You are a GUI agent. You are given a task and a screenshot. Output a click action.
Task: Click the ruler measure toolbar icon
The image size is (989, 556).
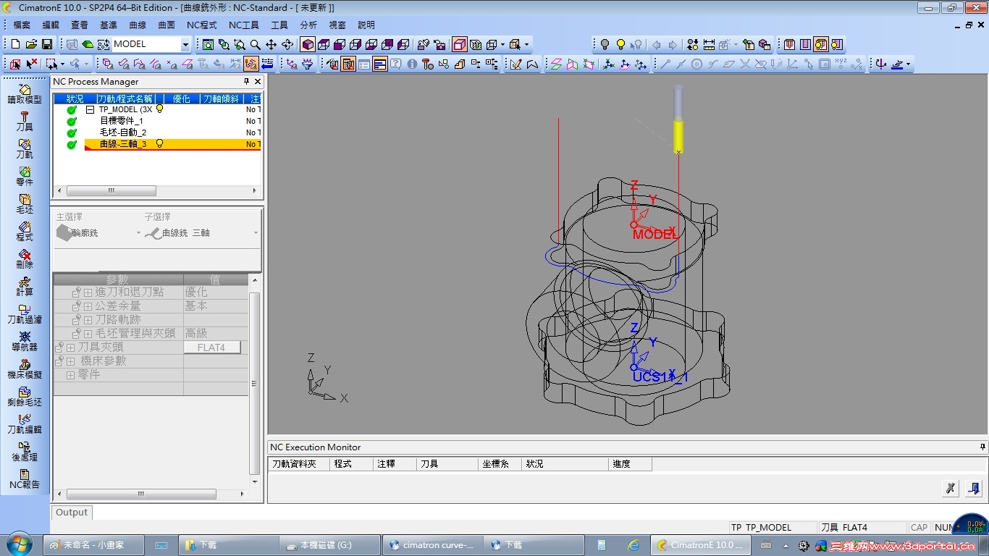[x=709, y=44]
